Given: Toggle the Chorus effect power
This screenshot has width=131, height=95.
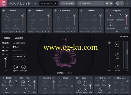Looking at the screenshot, I should click(x=96, y=78).
